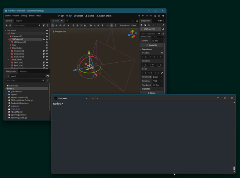Image resolution: width=240 pixels, height=178 pixels.
Task: Click the Rotation x value slider field
Action: point(144,65)
